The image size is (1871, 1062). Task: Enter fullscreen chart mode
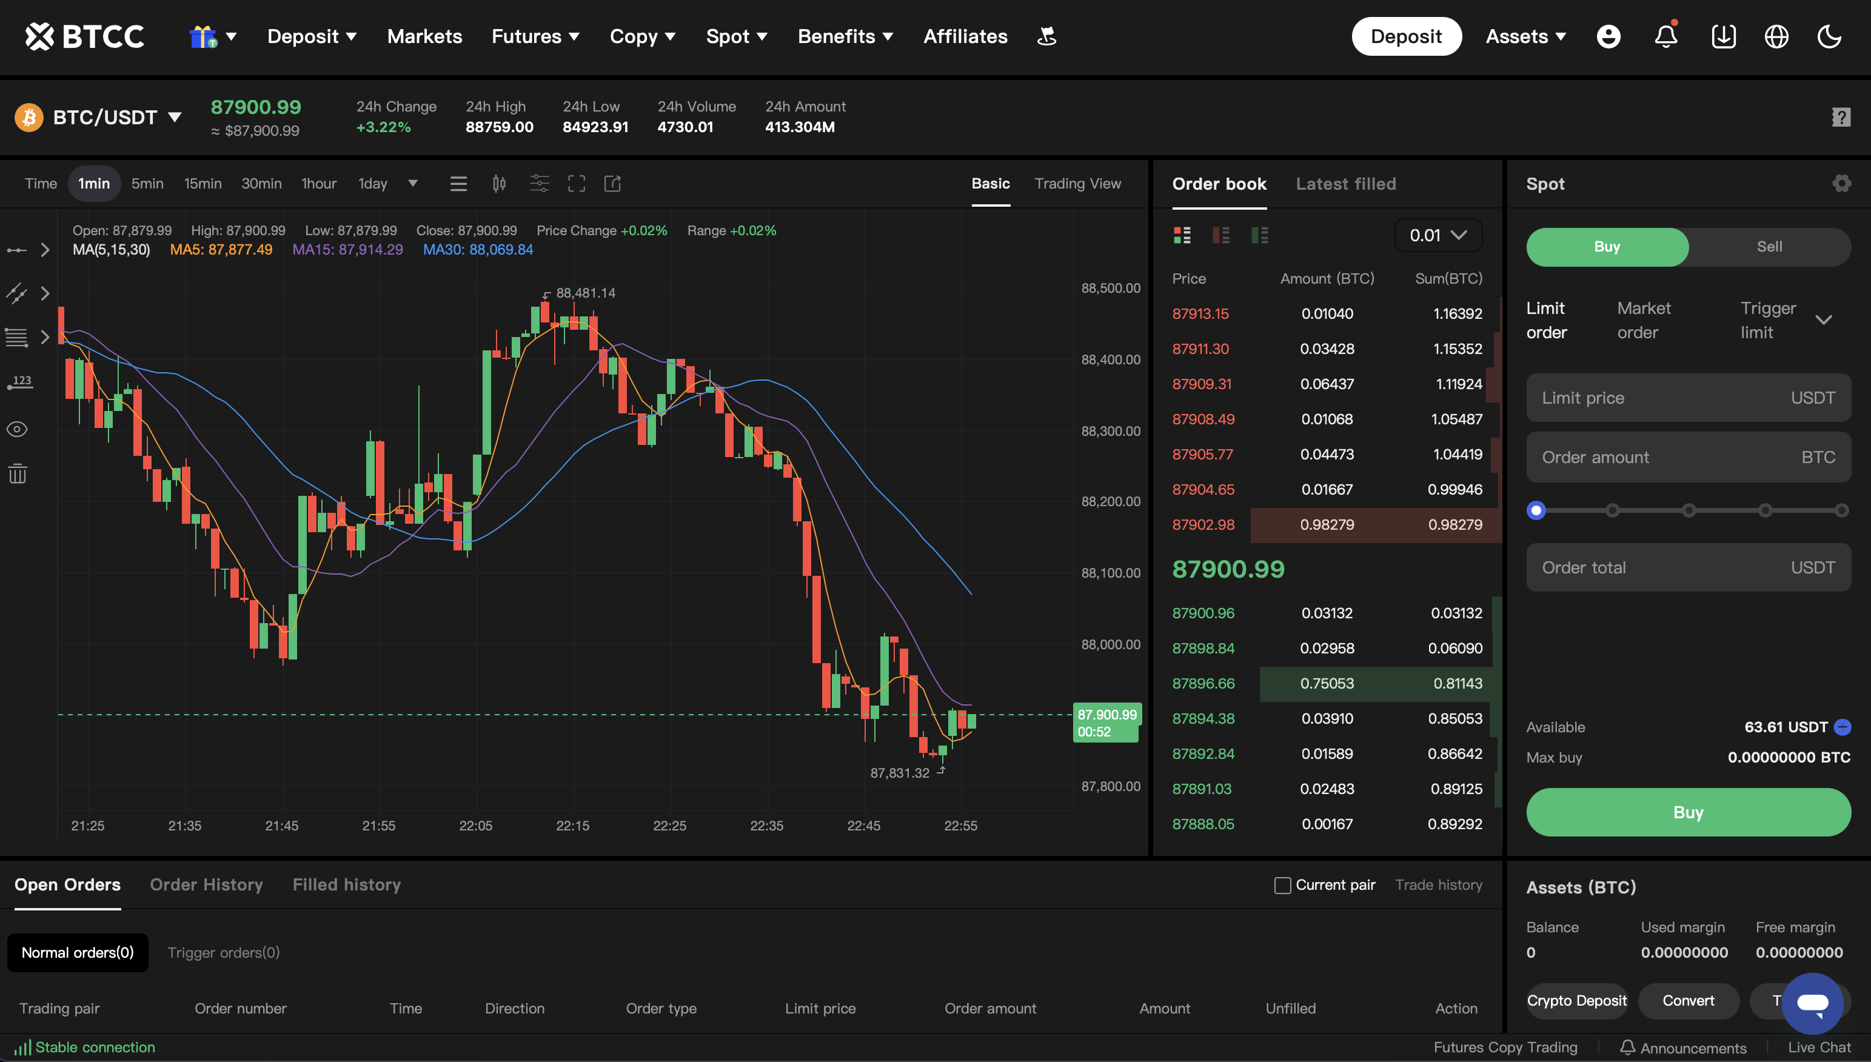(576, 183)
